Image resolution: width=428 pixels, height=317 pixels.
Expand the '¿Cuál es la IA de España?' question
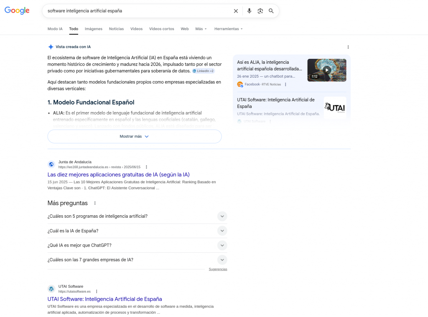(222, 231)
